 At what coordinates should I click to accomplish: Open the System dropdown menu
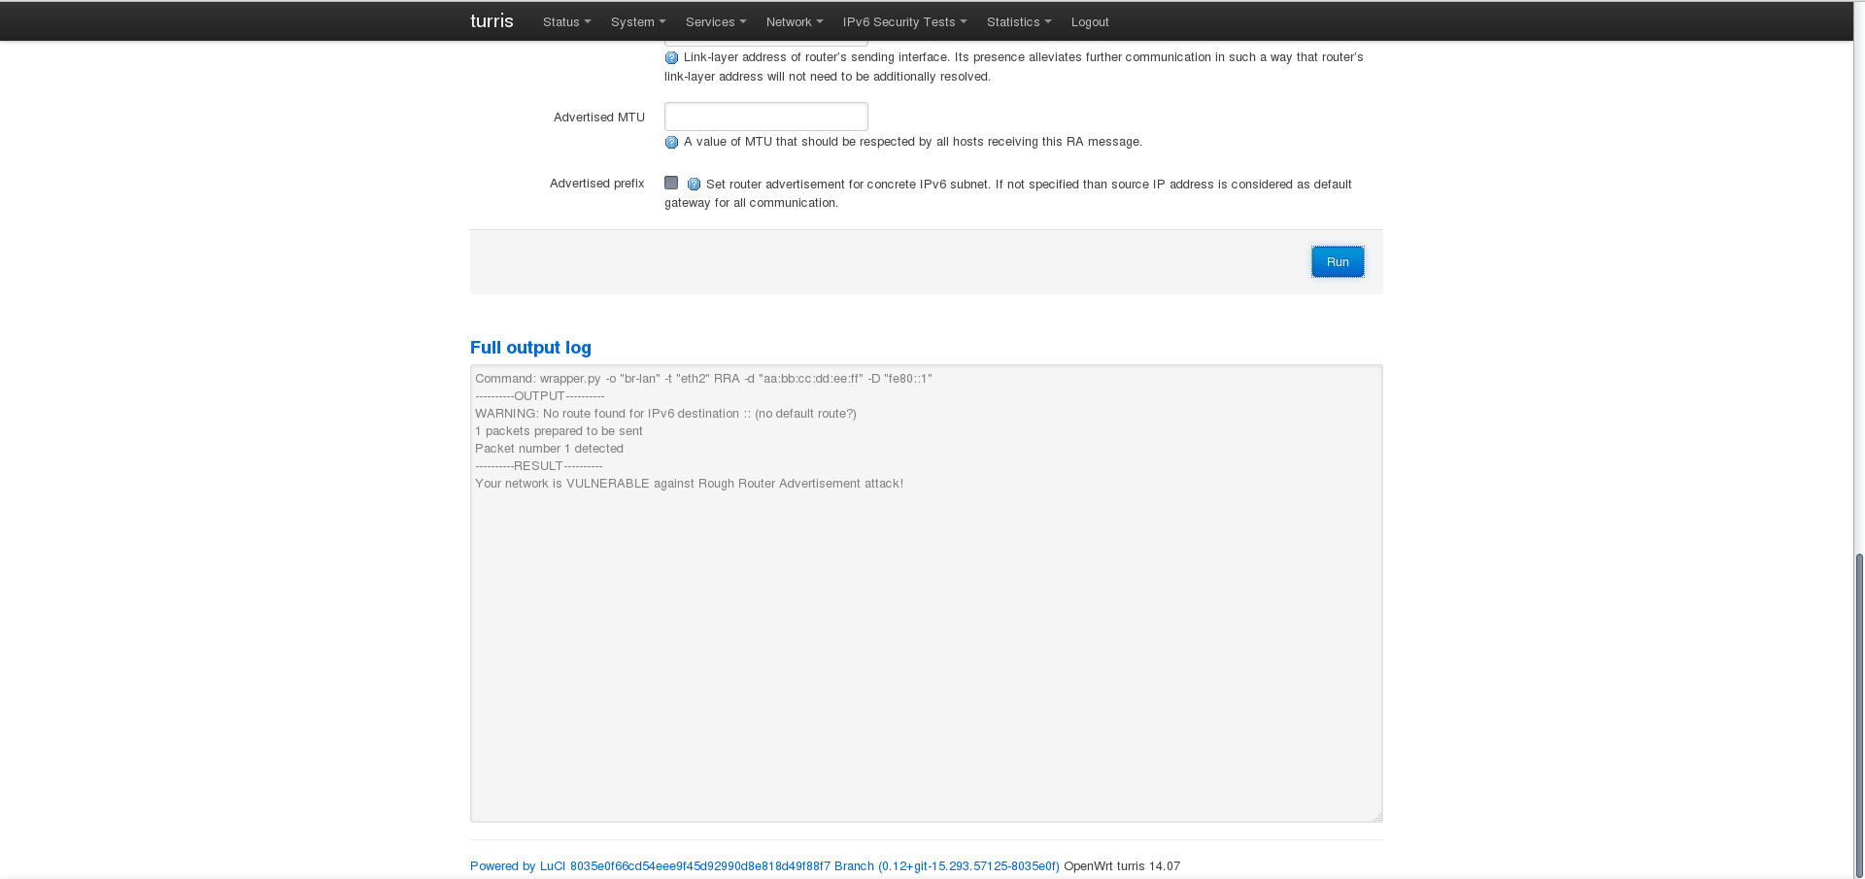pos(637,21)
